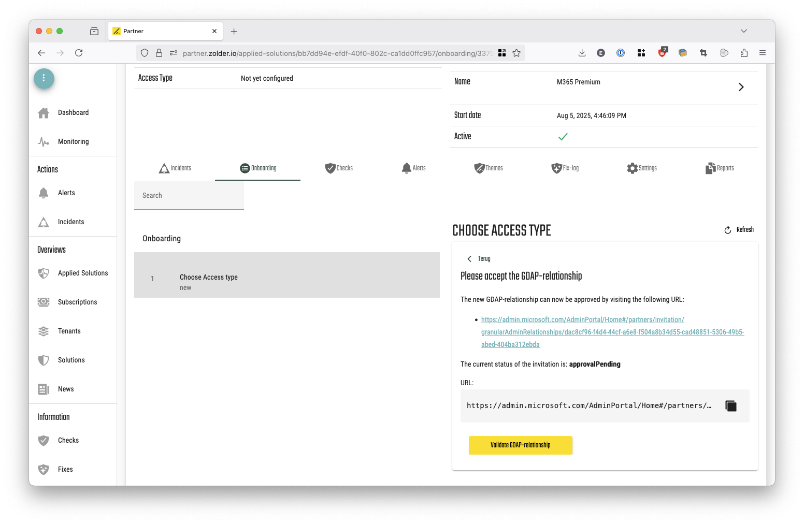Open the Settings tab
The height and width of the screenshot is (524, 804).
tap(642, 168)
